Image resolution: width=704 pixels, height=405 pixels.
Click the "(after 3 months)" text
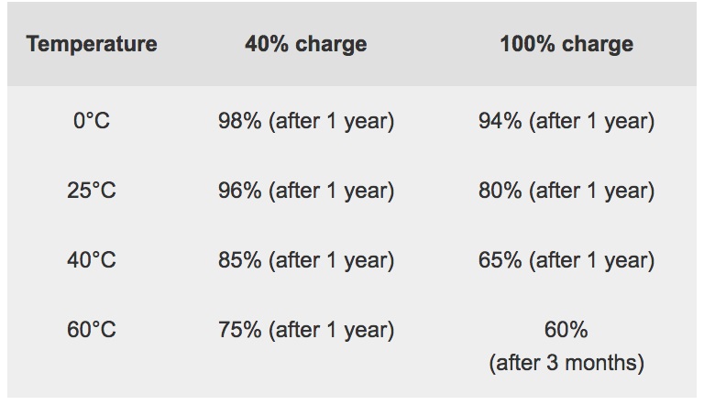[566, 363]
